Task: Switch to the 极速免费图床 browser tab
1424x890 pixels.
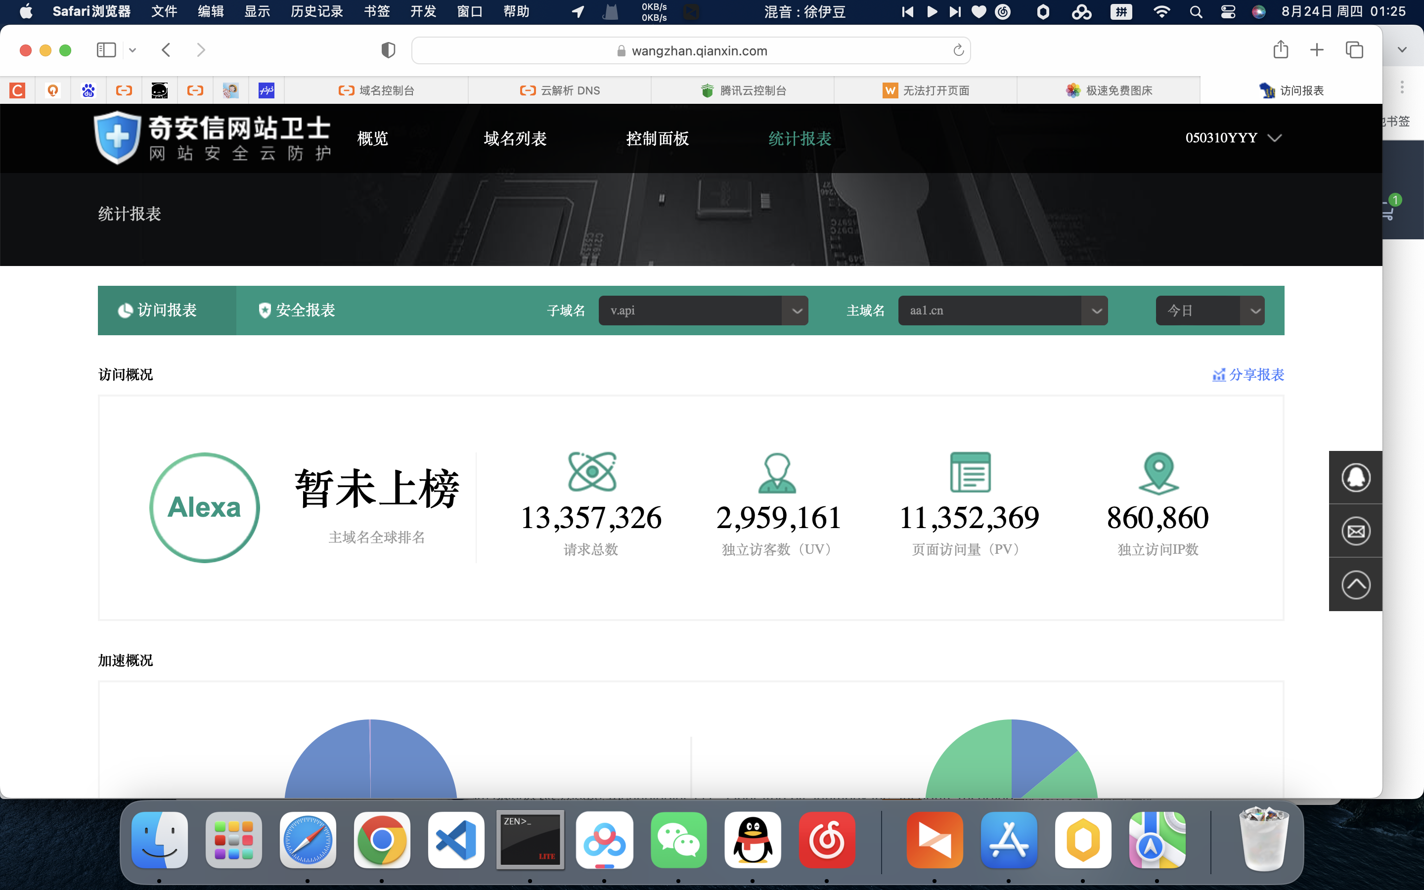Action: click(x=1109, y=90)
